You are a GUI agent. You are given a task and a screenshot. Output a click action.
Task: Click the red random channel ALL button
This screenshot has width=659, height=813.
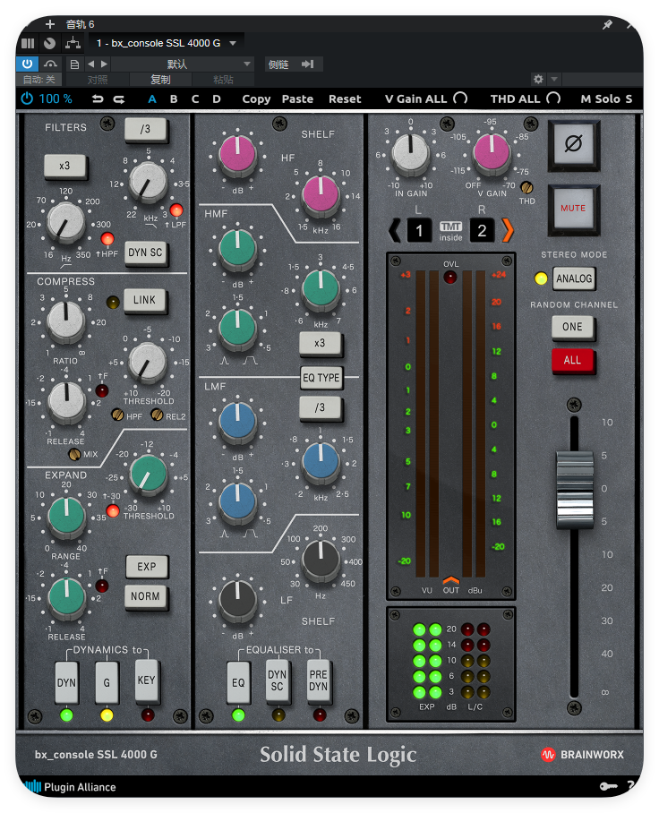coord(572,360)
